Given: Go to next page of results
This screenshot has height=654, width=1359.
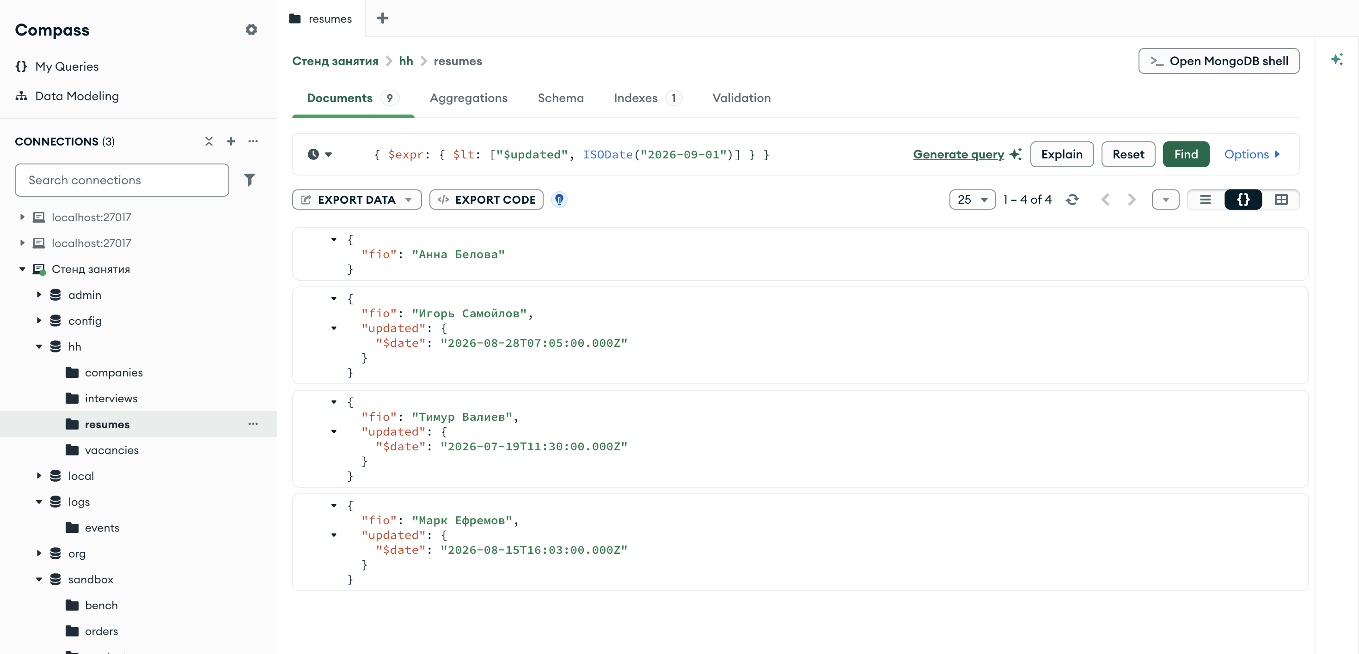Looking at the screenshot, I should [x=1132, y=200].
